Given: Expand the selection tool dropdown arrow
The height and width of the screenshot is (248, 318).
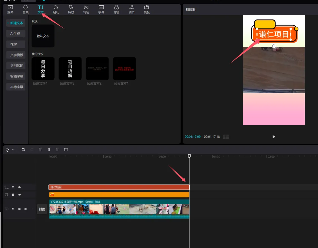Looking at the screenshot, I should (x=13, y=150).
